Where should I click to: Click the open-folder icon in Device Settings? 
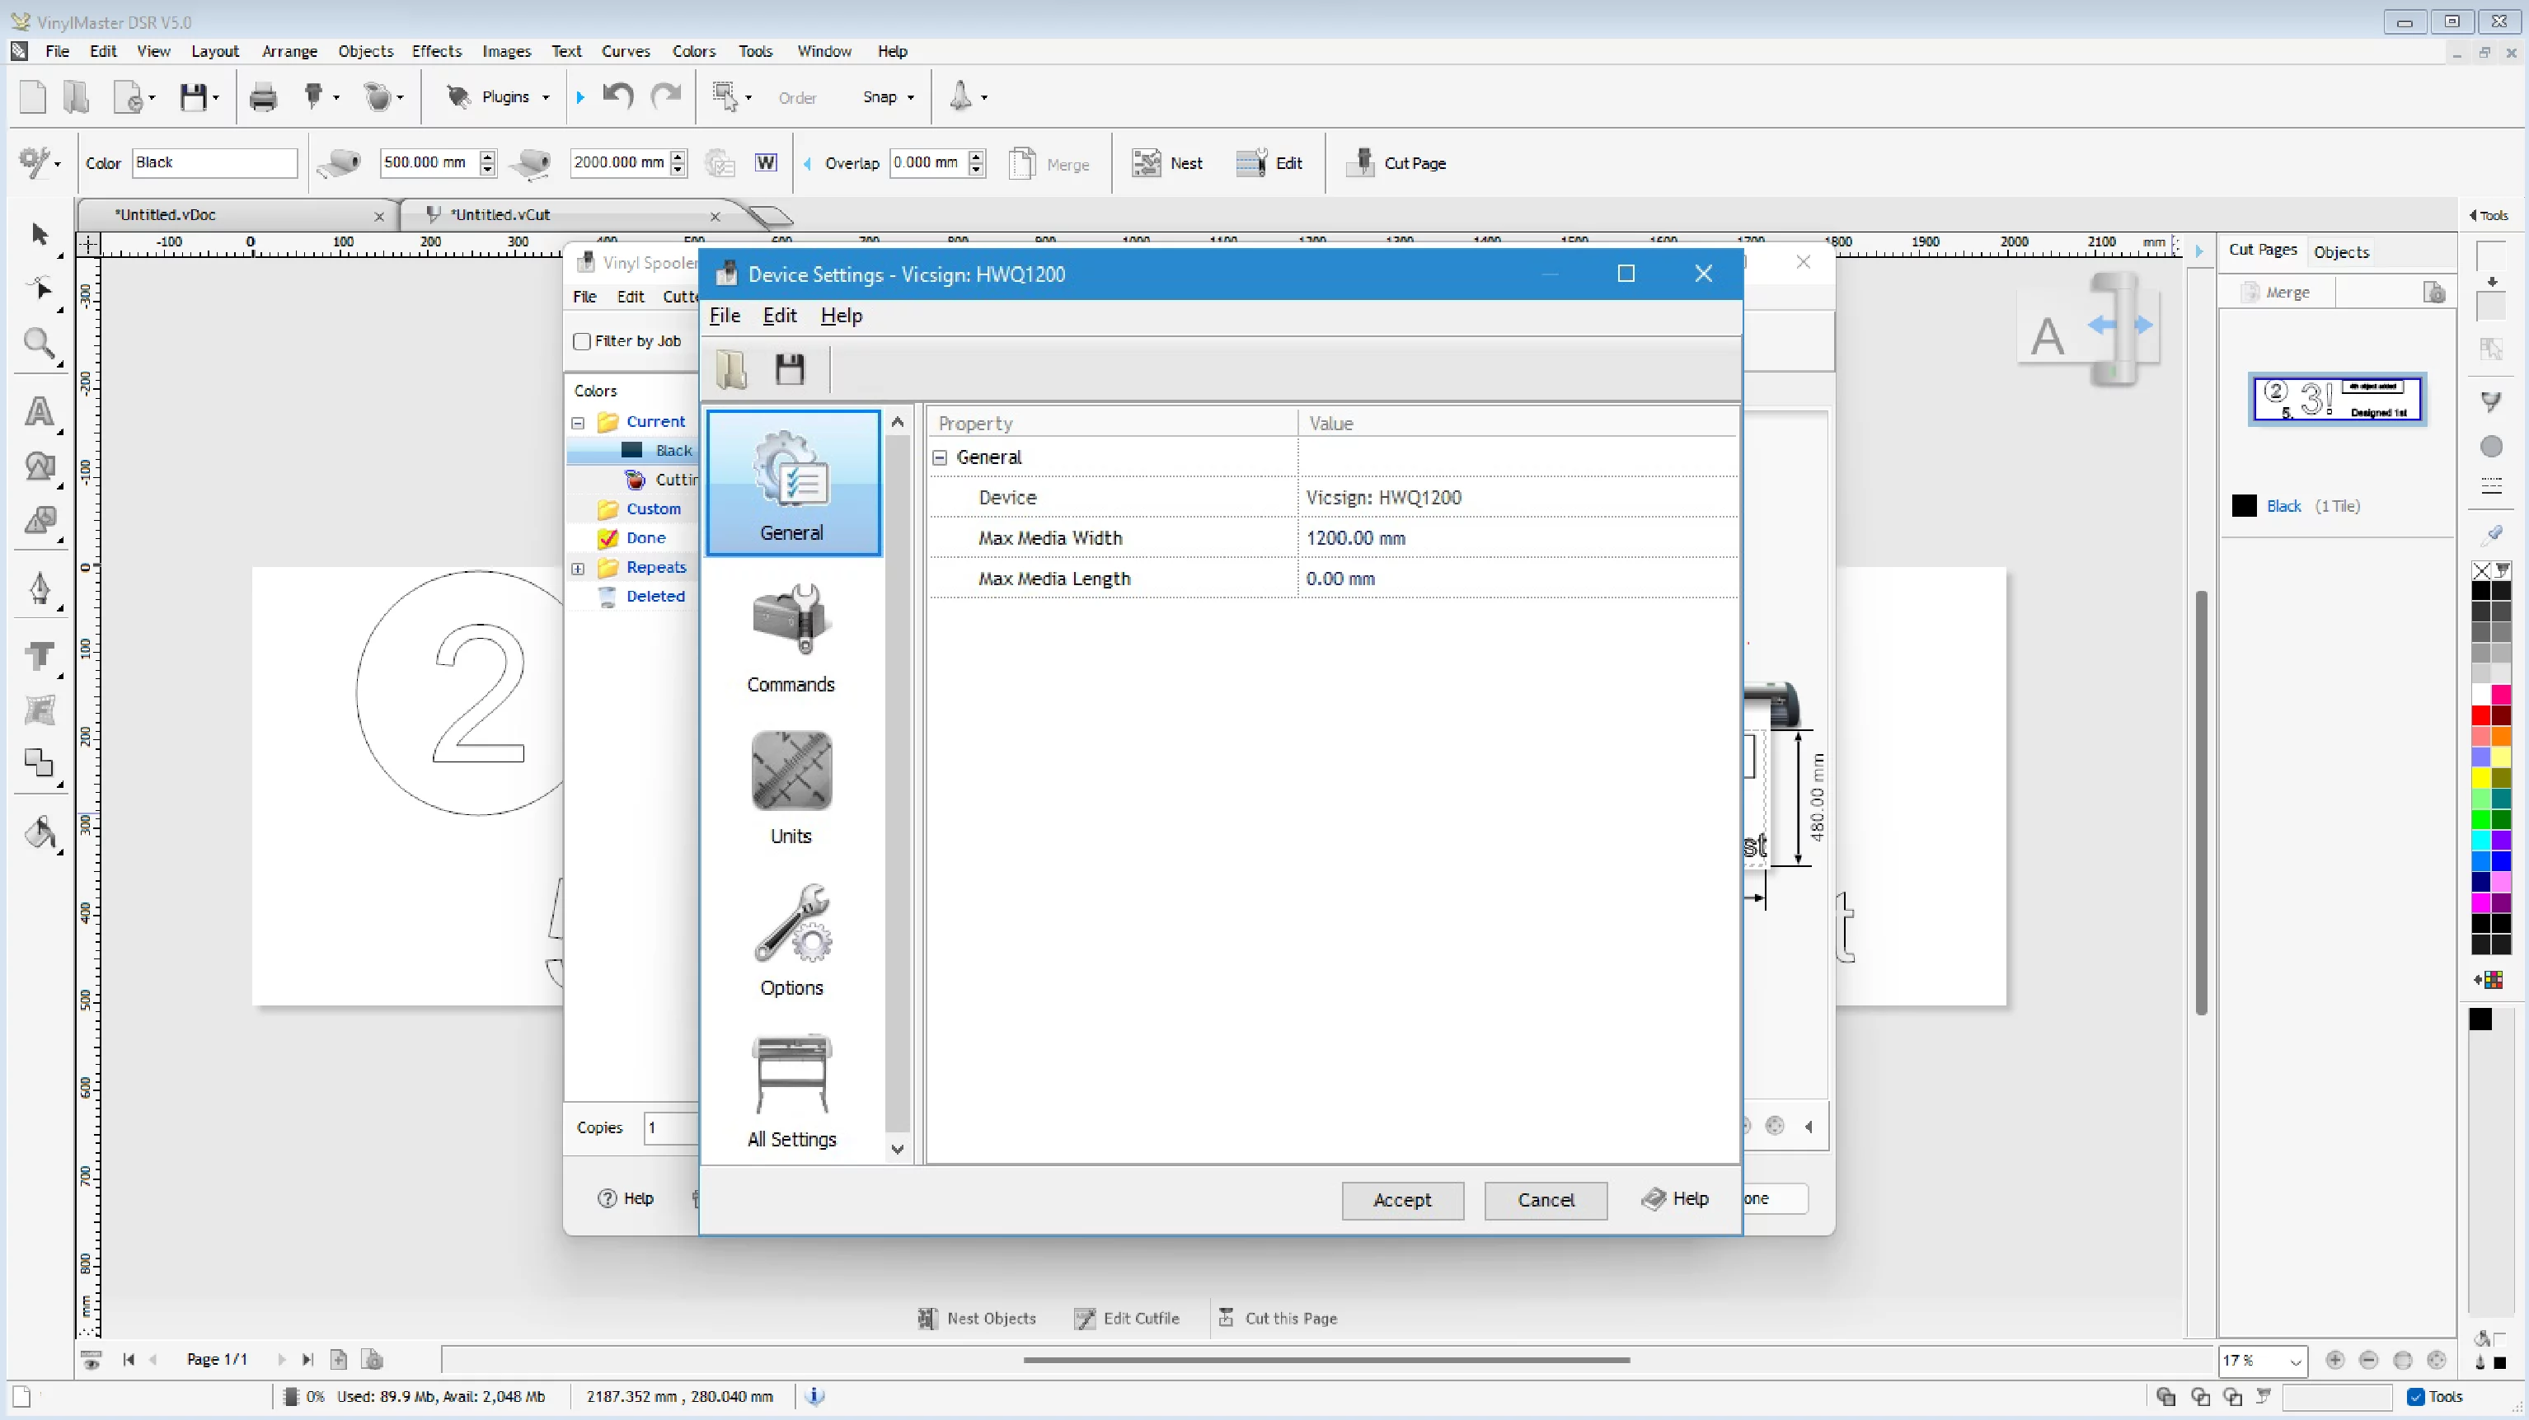click(731, 370)
